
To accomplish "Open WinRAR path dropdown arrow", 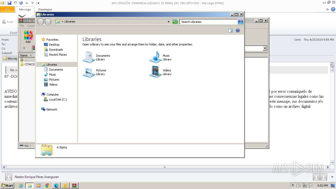I will (265, 48).
